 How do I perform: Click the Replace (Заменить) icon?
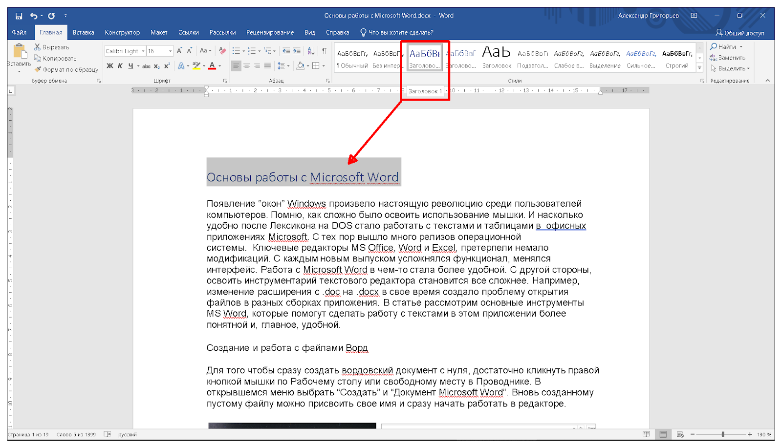[713, 58]
